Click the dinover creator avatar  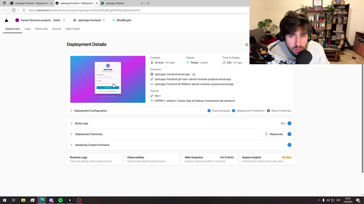pyautogui.click(x=152, y=63)
